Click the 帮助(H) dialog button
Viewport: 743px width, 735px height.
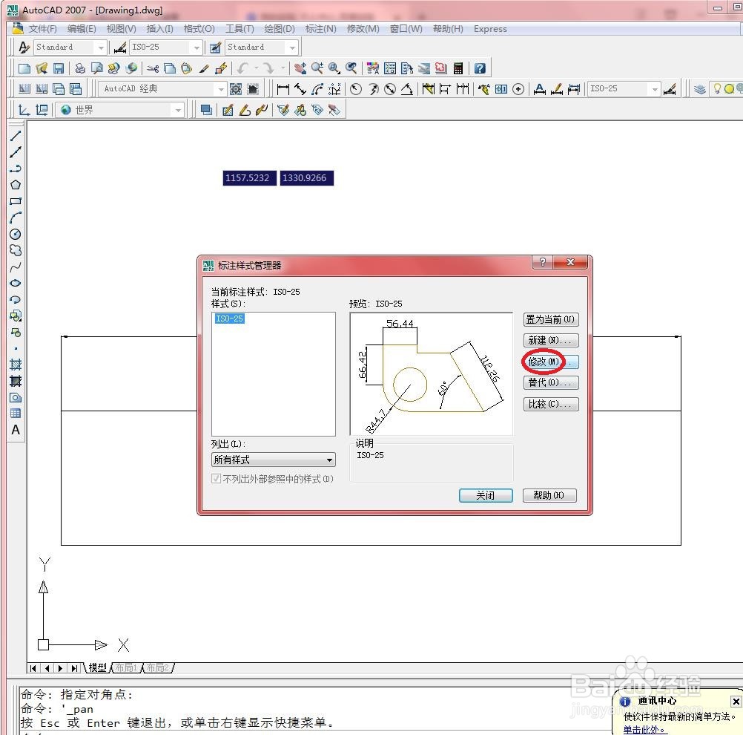549,495
